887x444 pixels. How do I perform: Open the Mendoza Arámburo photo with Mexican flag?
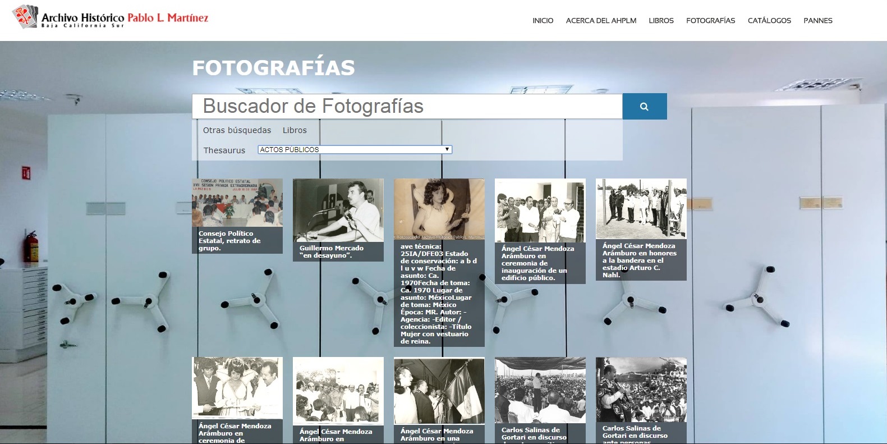[439, 391]
